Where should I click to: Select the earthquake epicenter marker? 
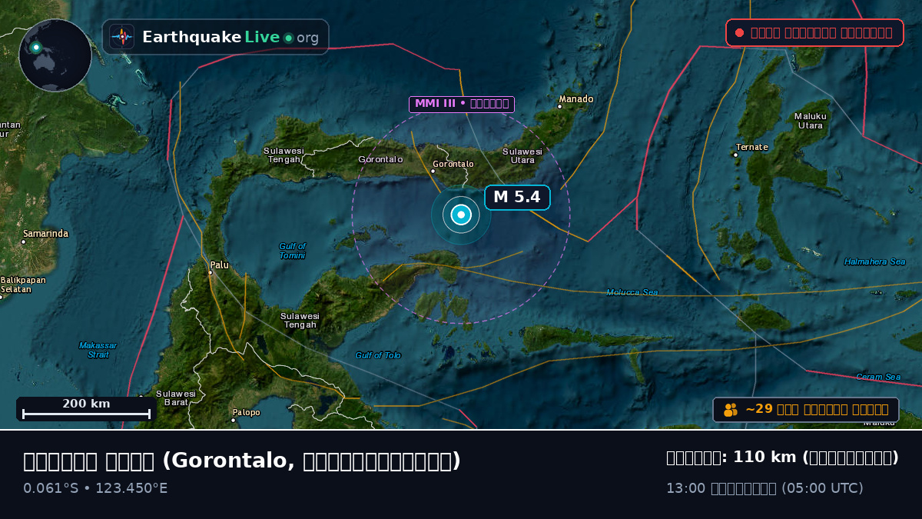point(461,215)
